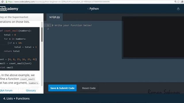184x103 pixels.
Task: Switch to the script.py tab
Action: click(55, 17)
